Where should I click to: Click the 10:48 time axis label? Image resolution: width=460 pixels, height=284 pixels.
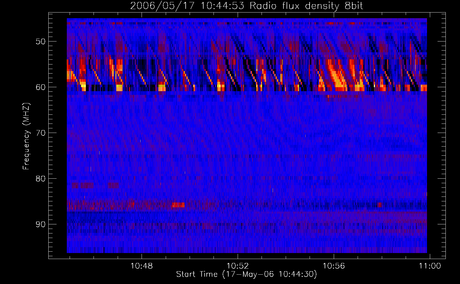click(x=142, y=266)
